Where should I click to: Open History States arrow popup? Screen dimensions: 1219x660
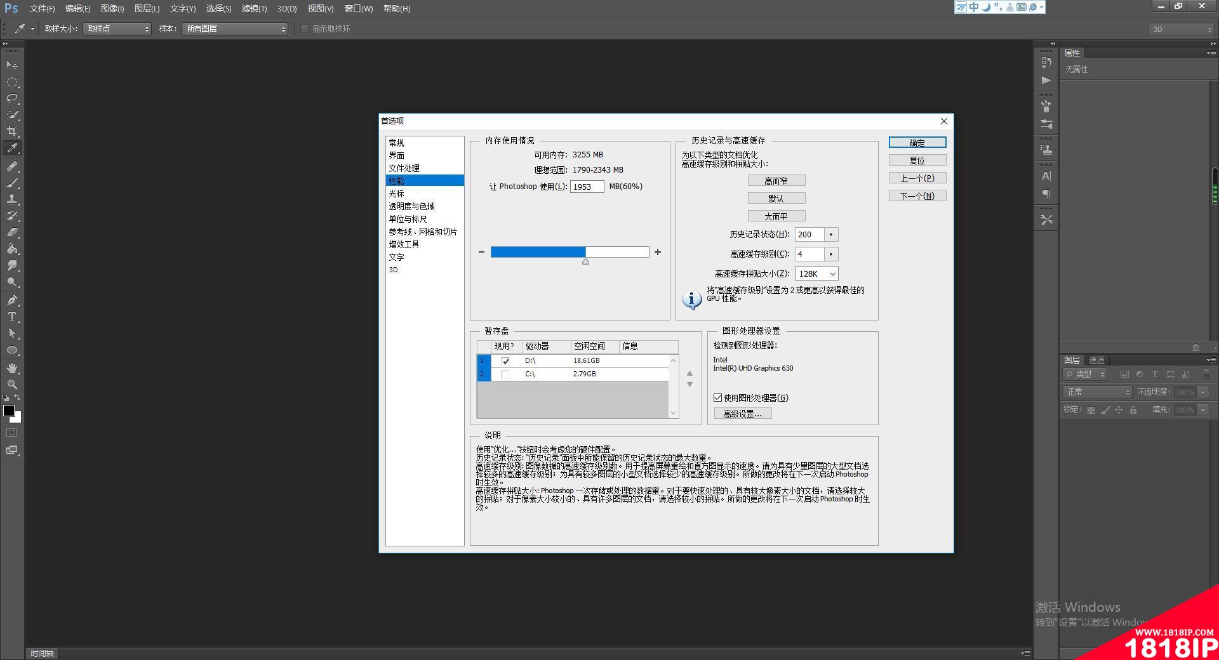(x=831, y=235)
